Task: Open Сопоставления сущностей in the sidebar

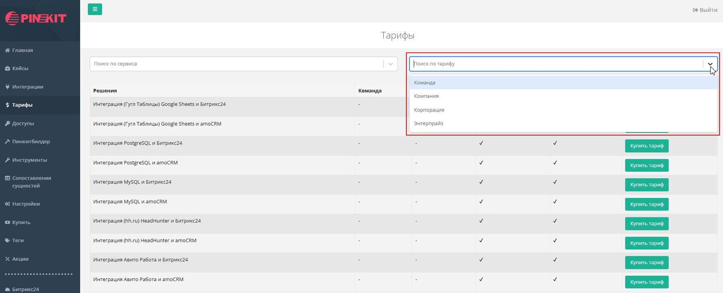Action: (x=40, y=182)
